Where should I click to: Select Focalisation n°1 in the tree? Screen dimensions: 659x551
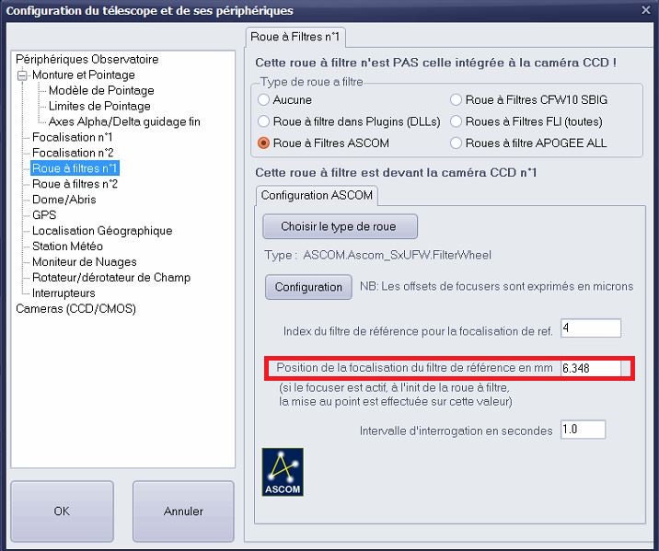pyautogui.click(x=73, y=137)
